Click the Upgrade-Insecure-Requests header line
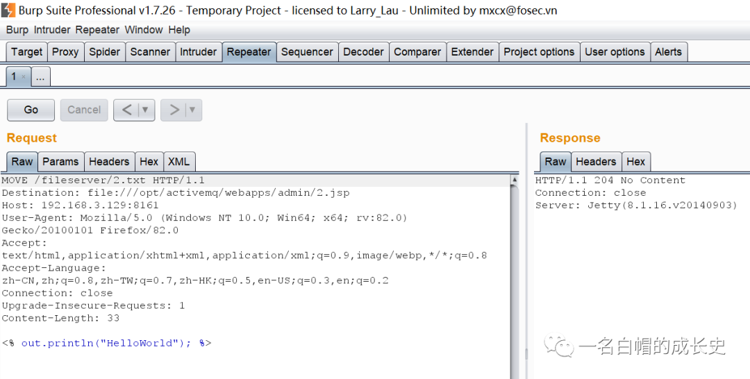Screen dimensions: 750x379 pyautogui.click(x=93, y=305)
